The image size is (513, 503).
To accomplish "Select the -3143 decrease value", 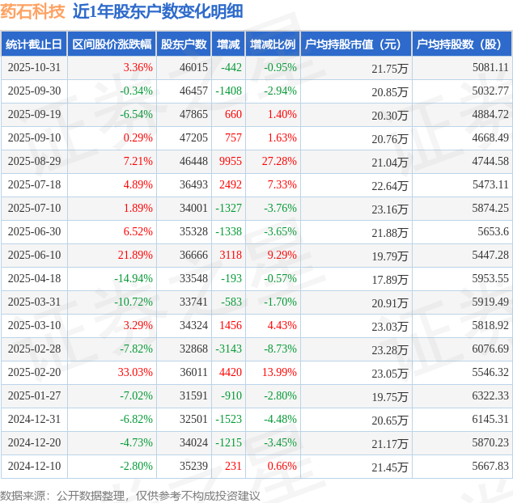I will coord(228,349).
